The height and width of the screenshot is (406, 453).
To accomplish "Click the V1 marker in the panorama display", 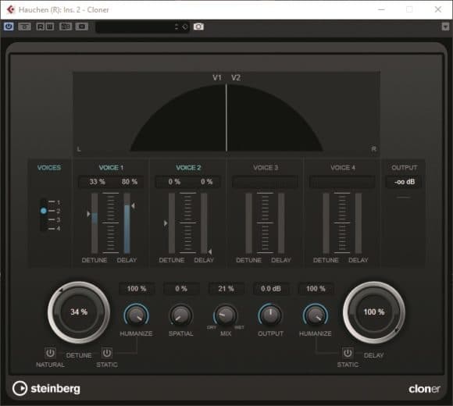I will (x=217, y=77).
